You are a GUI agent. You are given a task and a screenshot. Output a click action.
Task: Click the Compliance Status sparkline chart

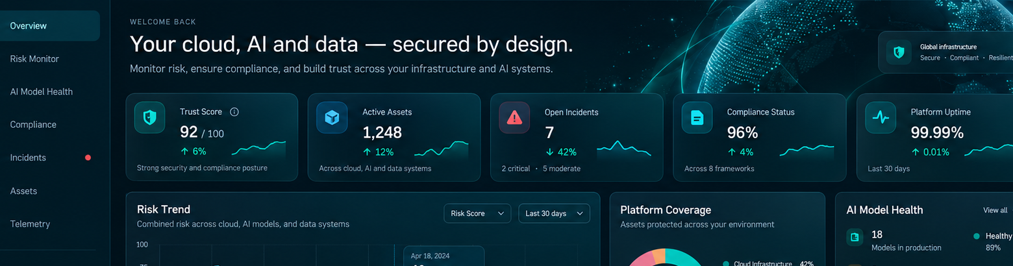(x=807, y=151)
